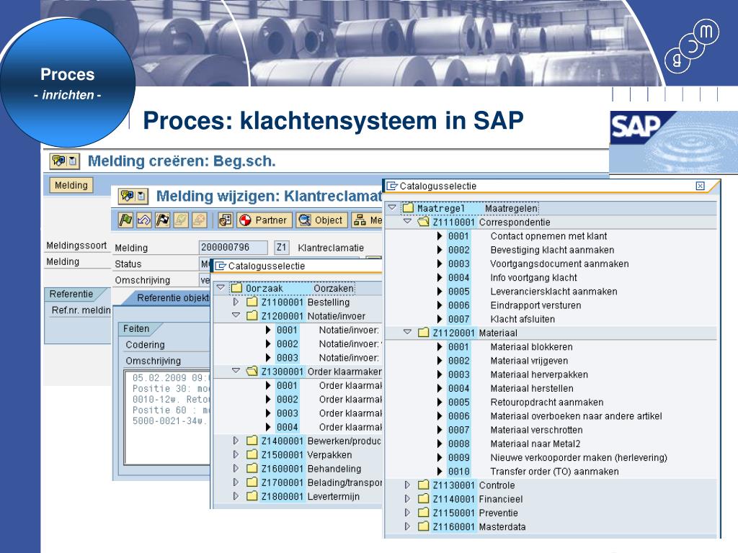Collapse the Z1110001 Correspondentie node
The image size is (738, 553).
click(408, 221)
